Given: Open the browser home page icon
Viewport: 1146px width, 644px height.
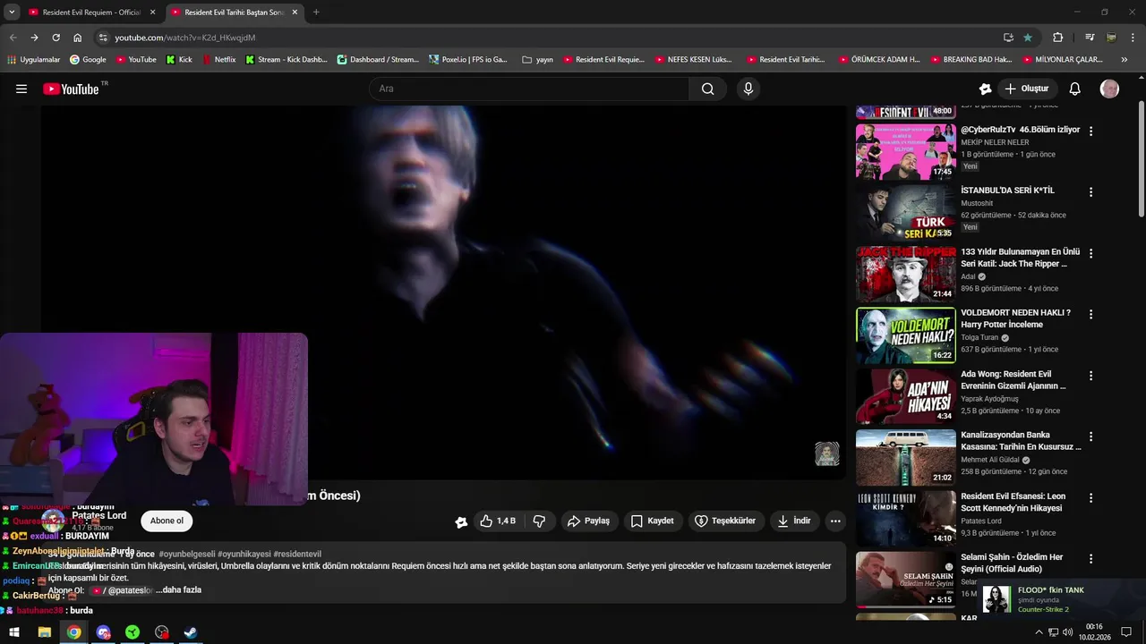Looking at the screenshot, I should pos(78,38).
